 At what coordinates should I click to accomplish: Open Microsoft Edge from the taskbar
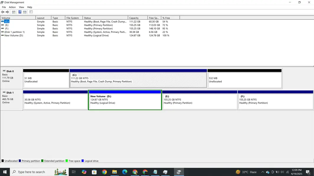(x=125, y=172)
